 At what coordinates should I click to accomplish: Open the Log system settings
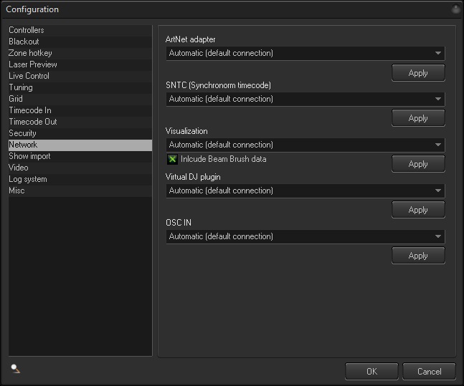click(x=28, y=179)
